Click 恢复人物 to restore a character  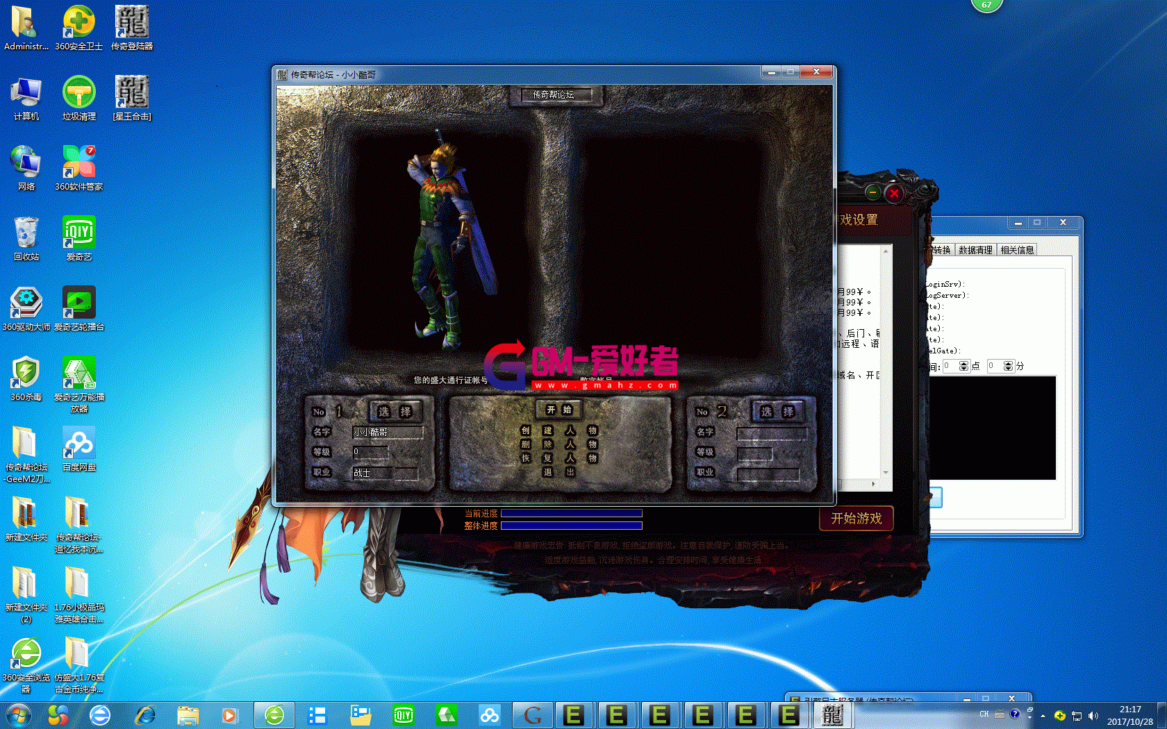559,458
